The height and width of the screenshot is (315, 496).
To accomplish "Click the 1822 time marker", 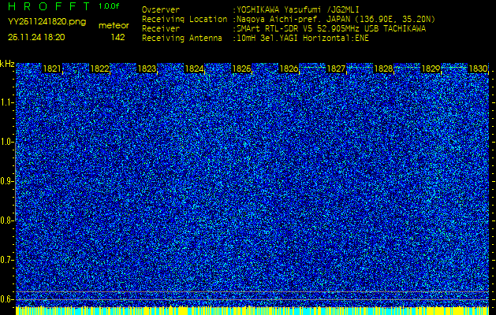I will [99, 69].
